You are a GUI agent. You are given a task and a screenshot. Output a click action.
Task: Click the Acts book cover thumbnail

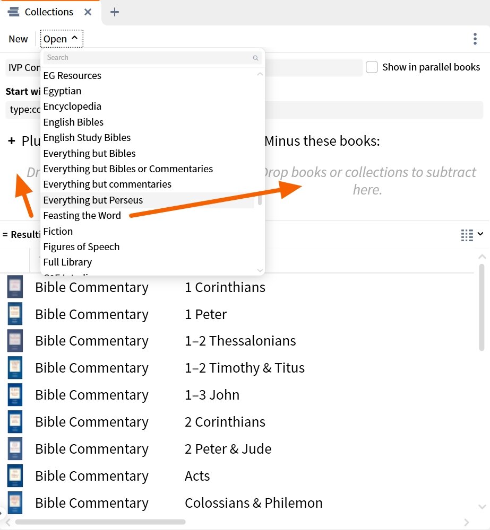click(x=15, y=475)
